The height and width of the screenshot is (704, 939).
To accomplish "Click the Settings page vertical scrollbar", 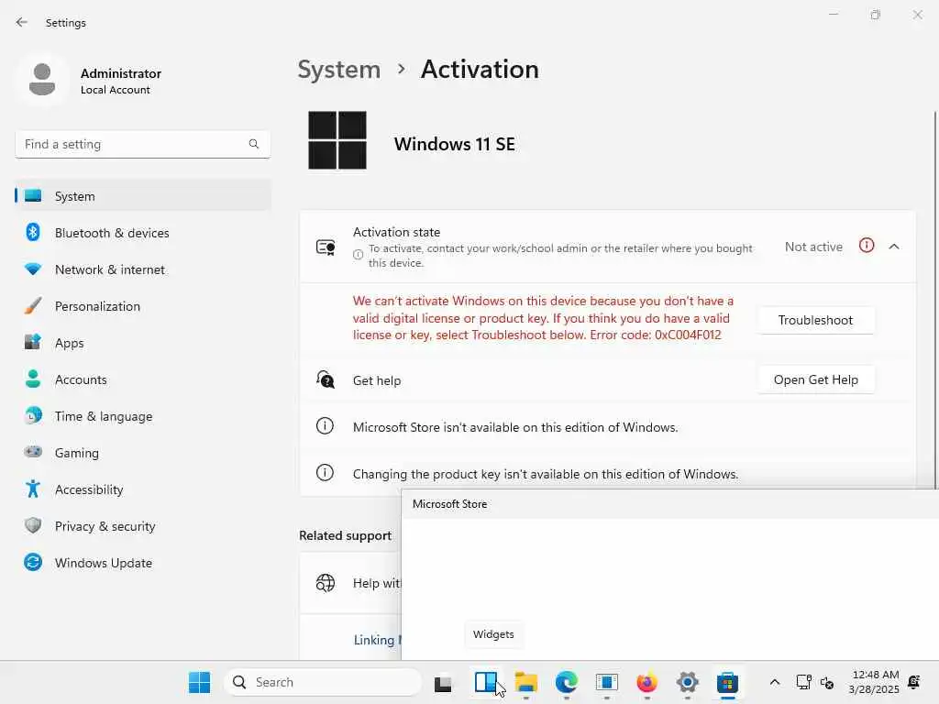I will [x=934, y=300].
